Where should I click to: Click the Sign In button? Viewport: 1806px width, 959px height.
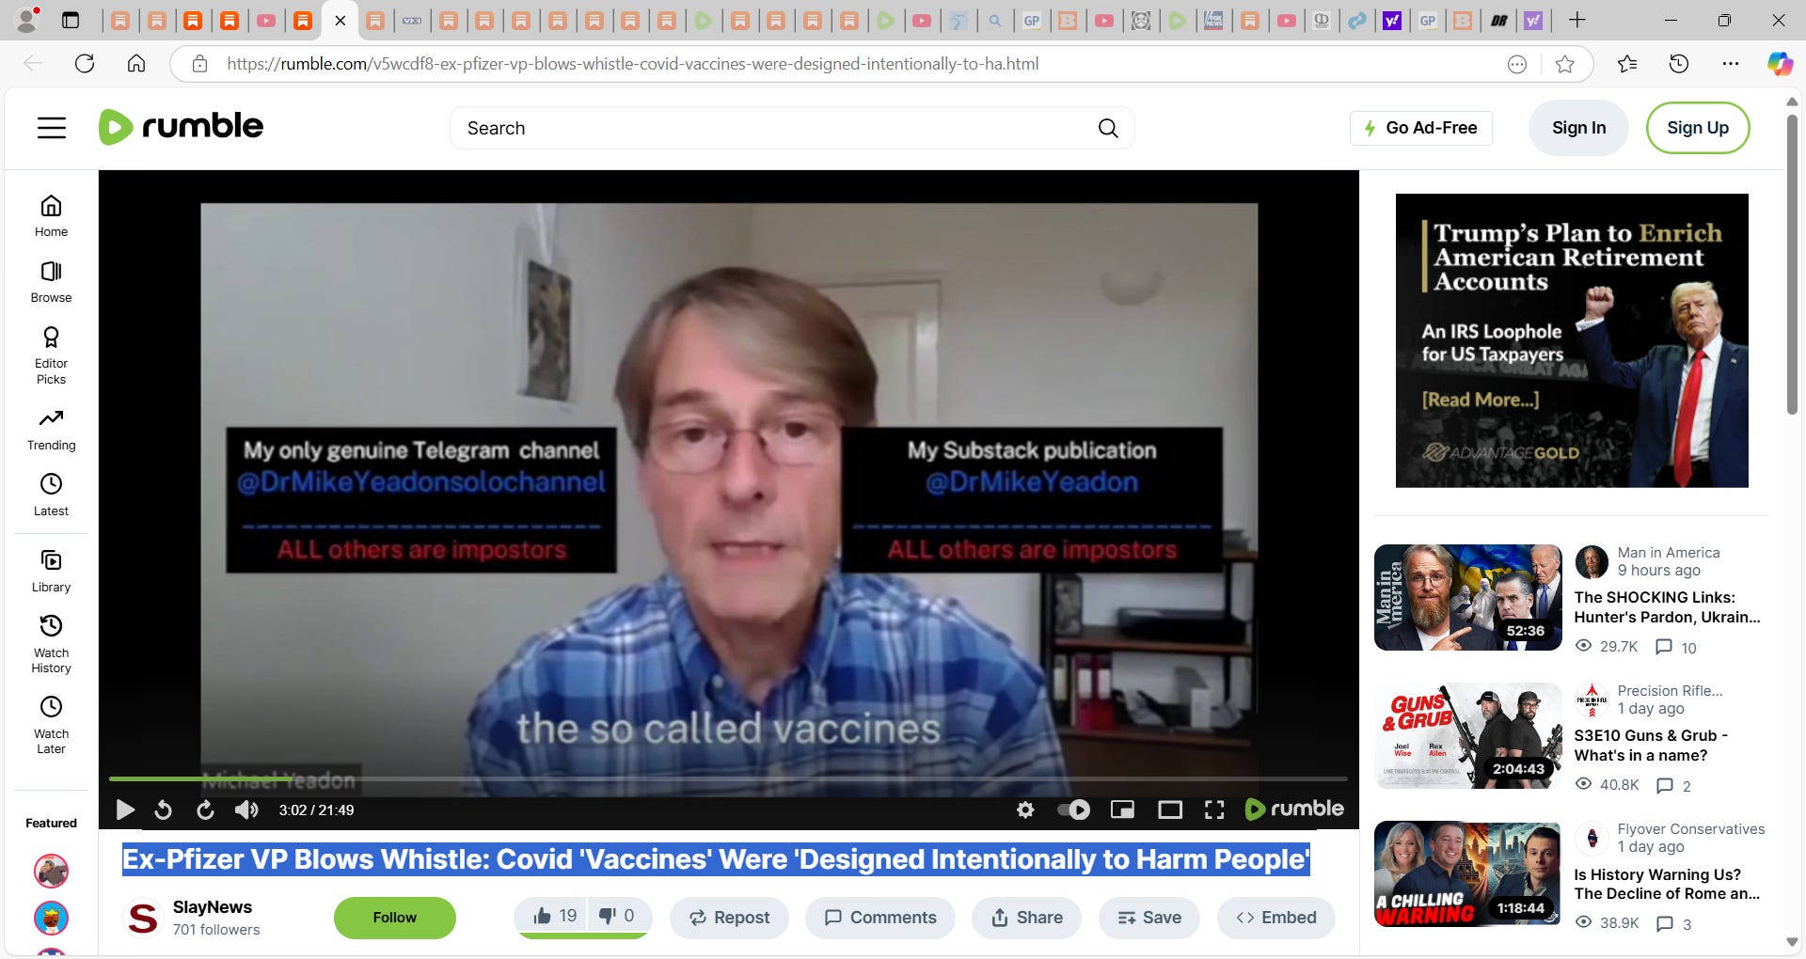click(x=1578, y=128)
